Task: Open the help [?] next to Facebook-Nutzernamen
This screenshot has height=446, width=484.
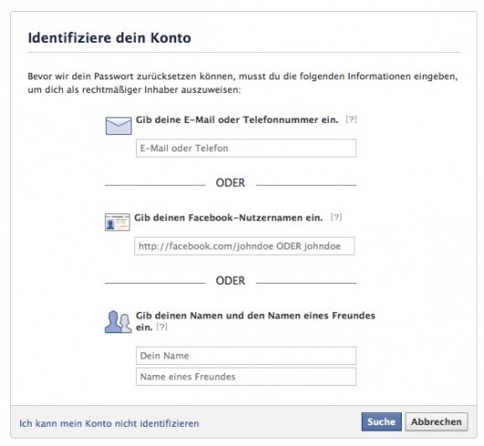Action: click(336, 217)
